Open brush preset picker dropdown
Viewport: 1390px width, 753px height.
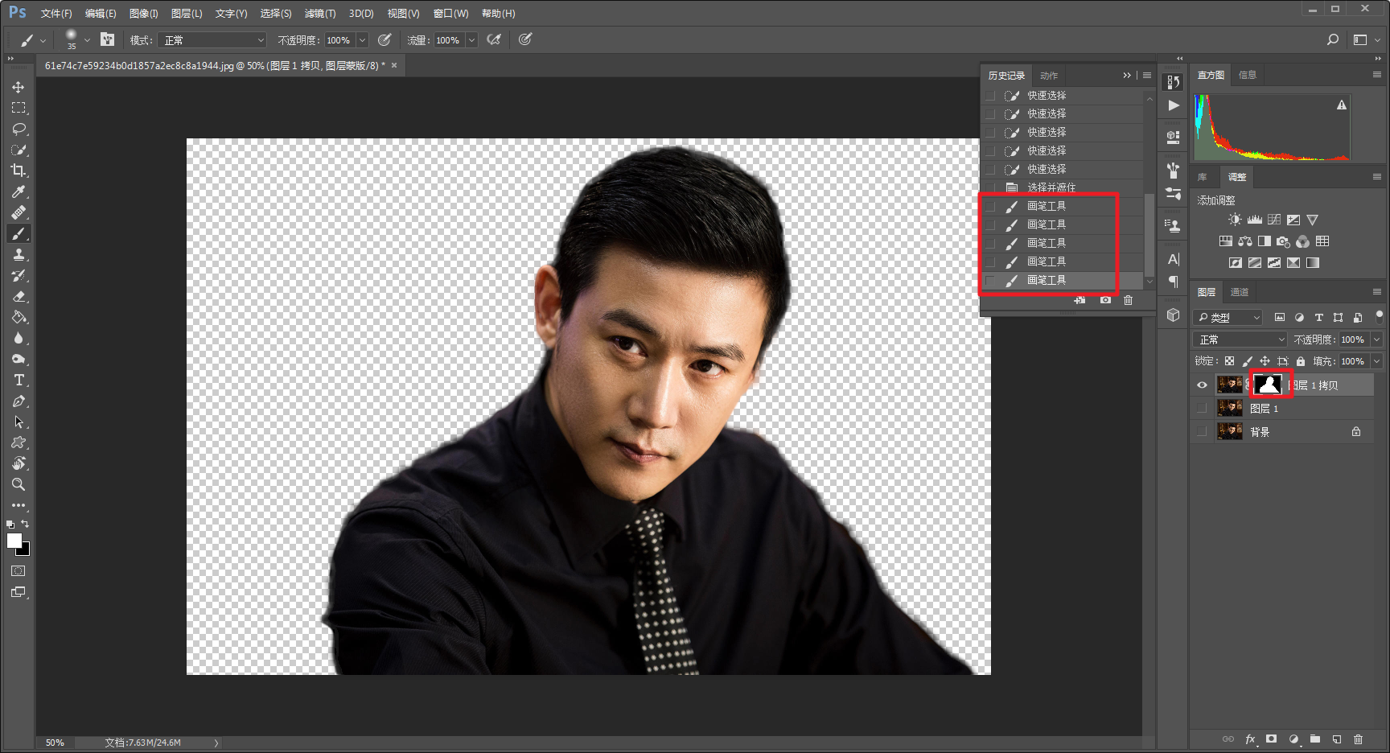click(x=87, y=40)
